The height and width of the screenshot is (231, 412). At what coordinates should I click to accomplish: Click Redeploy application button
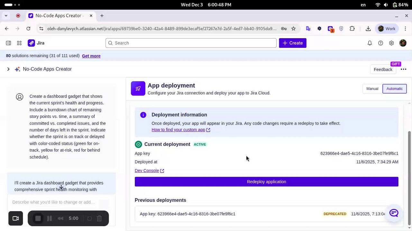pos(266,182)
